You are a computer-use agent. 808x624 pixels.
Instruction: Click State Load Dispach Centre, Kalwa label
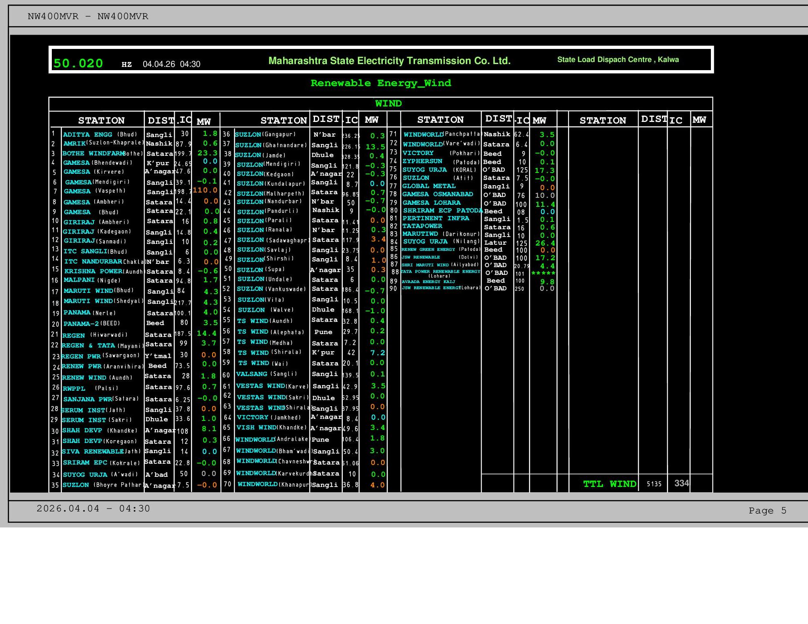pyautogui.click(x=618, y=60)
